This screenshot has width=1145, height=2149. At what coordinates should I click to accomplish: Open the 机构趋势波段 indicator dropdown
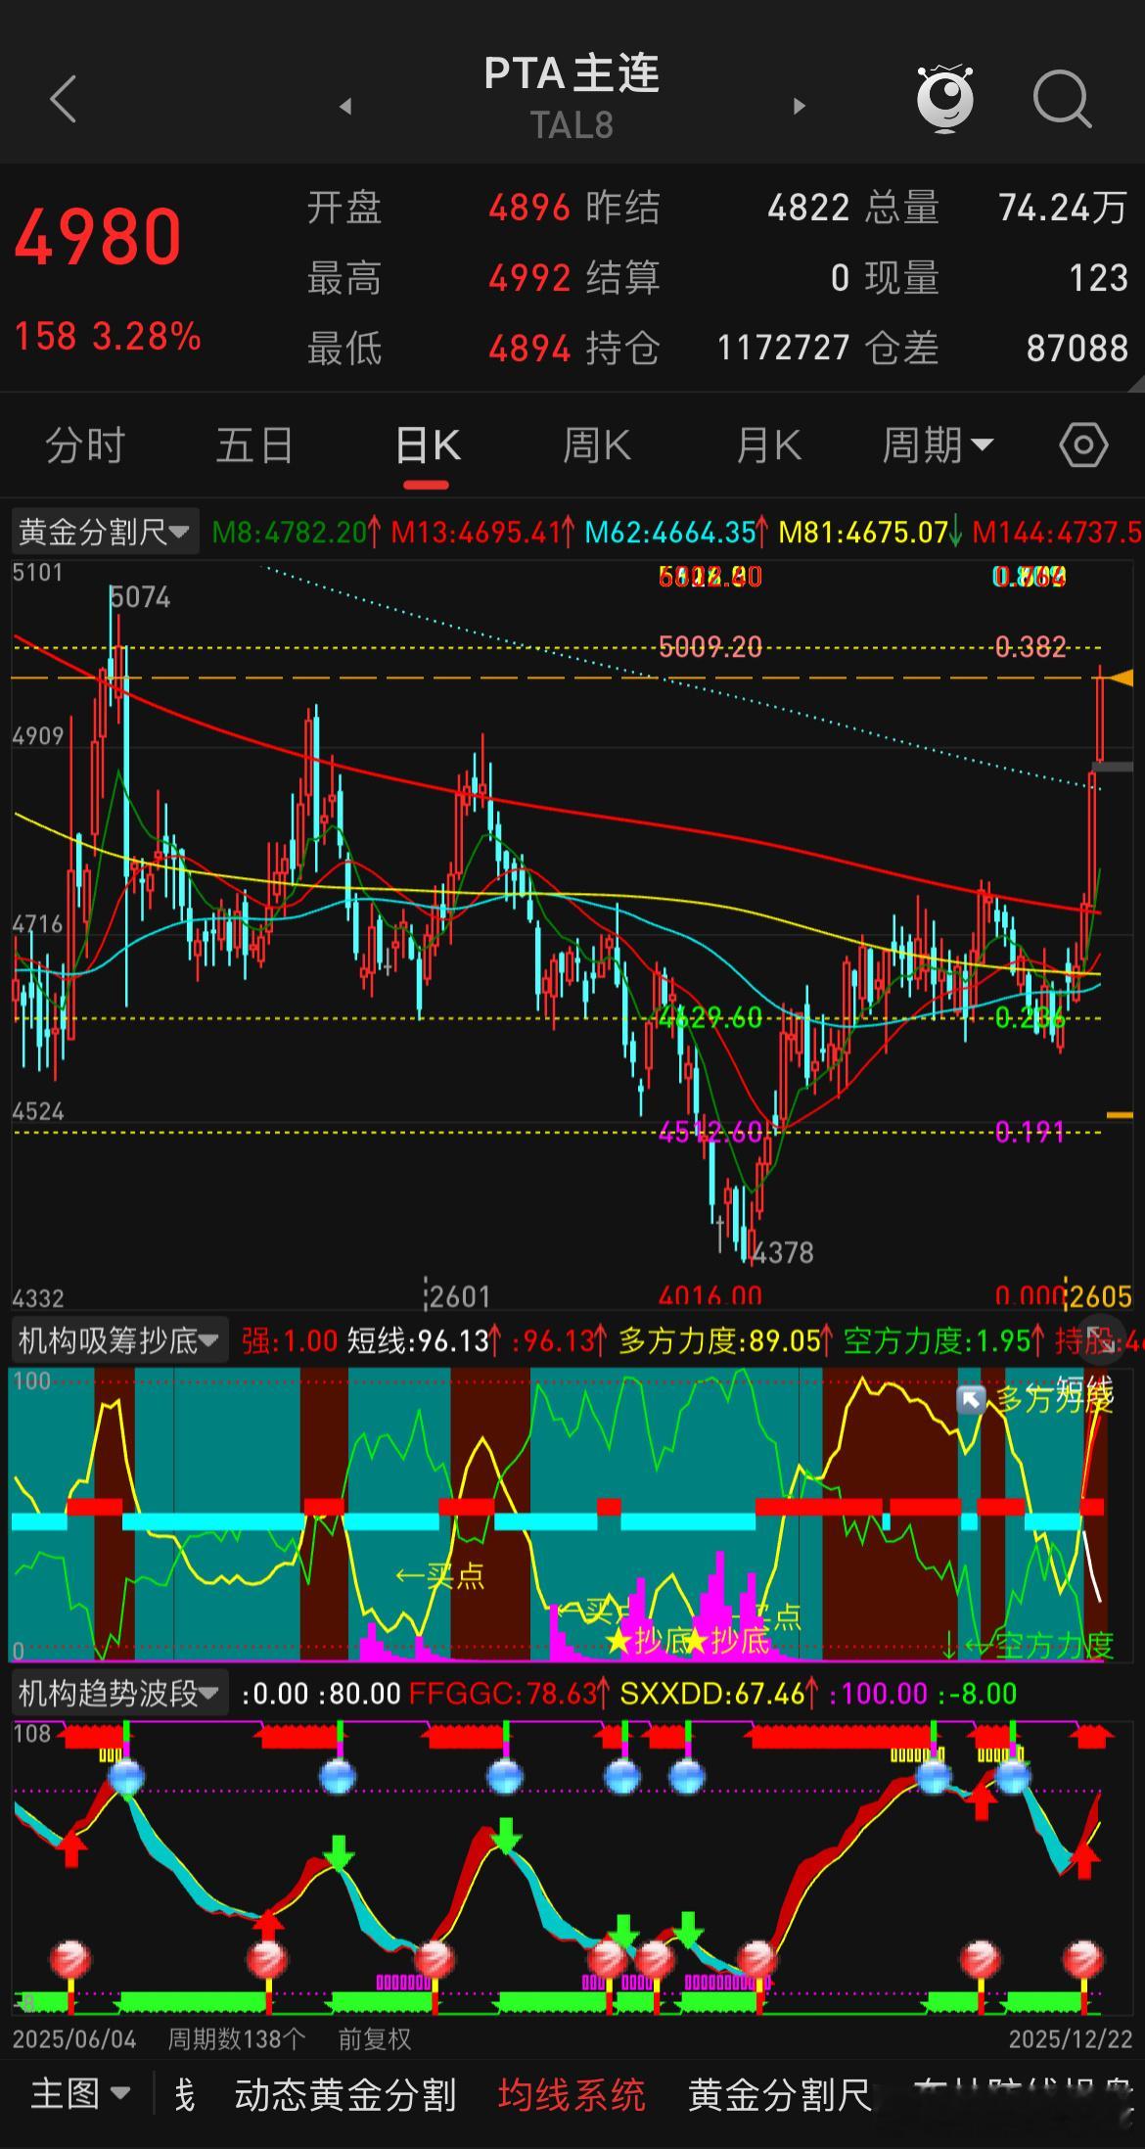pyautogui.click(x=118, y=1693)
